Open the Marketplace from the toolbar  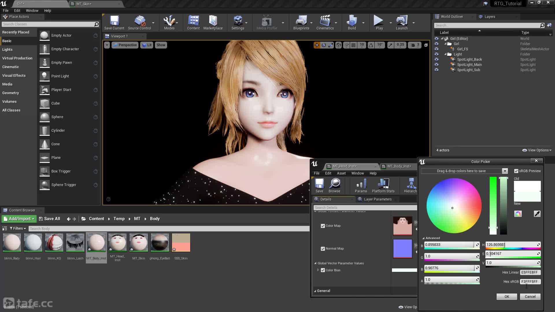click(213, 23)
